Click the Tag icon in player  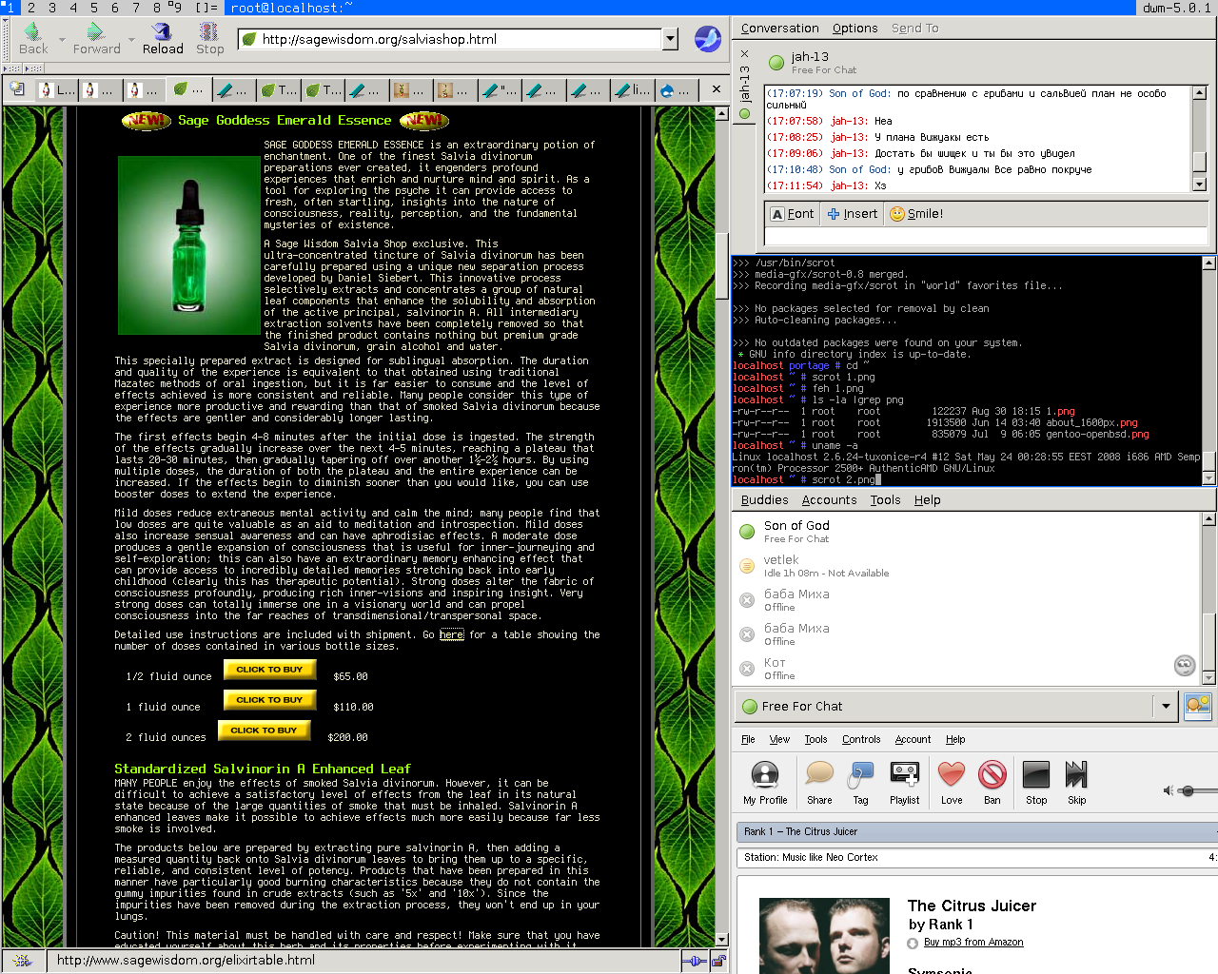pyautogui.click(x=860, y=775)
